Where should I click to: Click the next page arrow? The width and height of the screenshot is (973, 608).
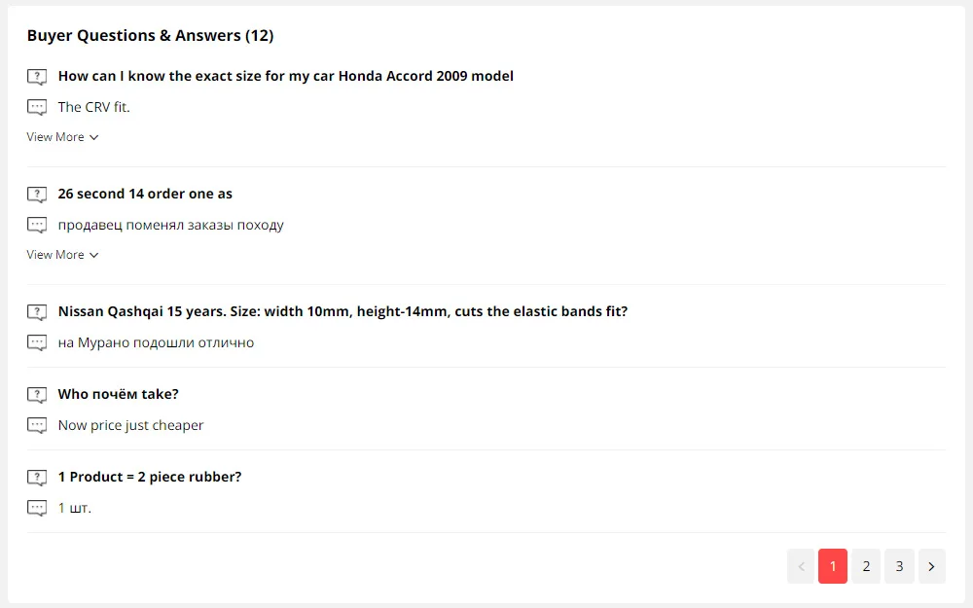pos(932,566)
